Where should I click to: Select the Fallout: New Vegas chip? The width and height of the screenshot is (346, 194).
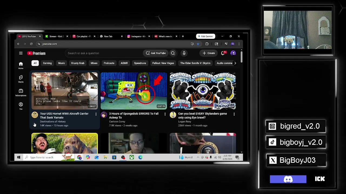click(163, 63)
